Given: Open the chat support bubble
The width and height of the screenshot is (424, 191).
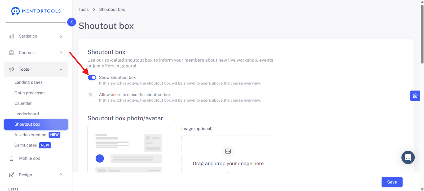Looking at the screenshot, I should click(408, 157).
